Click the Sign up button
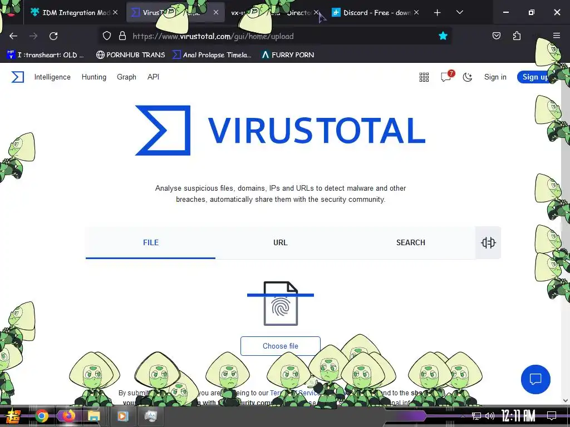The width and height of the screenshot is (570, 427). click(534, 77)
